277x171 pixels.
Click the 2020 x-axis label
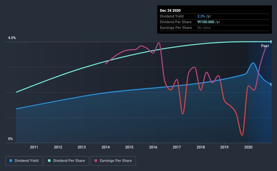tap(248, 147)
